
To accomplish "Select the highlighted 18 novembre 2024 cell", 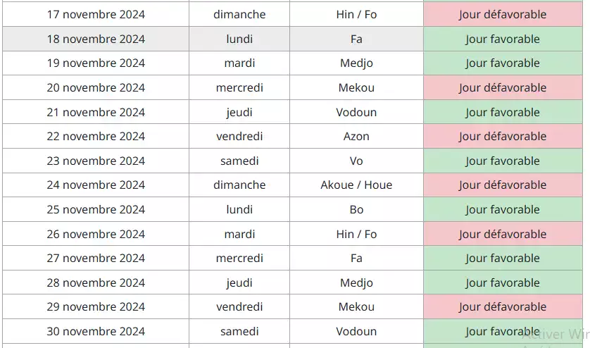I will coord(96,39).
